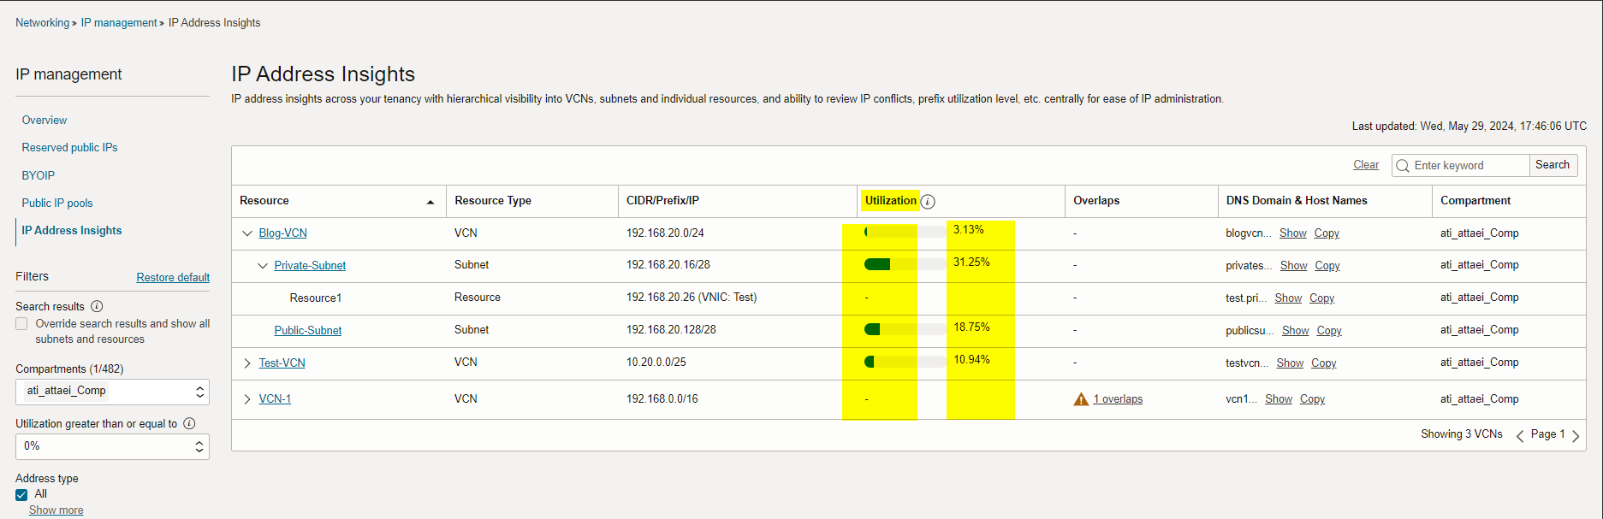This screenshot has width=1603, height=519.
Task: Expand the Test-VCN row
Action: [x=247, y=363]
